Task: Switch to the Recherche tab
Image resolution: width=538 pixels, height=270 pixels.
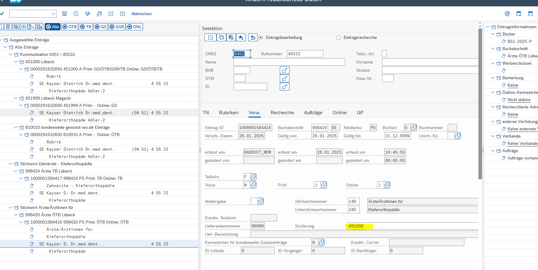Action: pos(282,112)
